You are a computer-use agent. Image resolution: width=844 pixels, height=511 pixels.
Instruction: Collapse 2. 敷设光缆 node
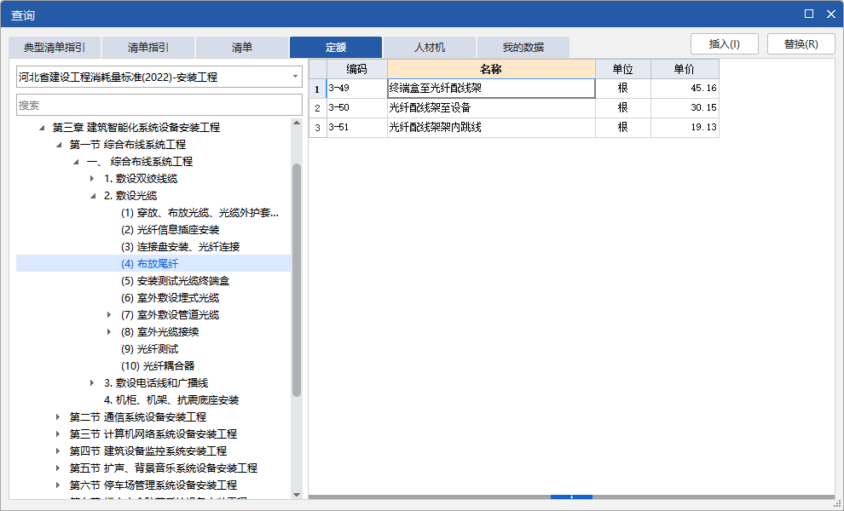(x=93, y=196)
